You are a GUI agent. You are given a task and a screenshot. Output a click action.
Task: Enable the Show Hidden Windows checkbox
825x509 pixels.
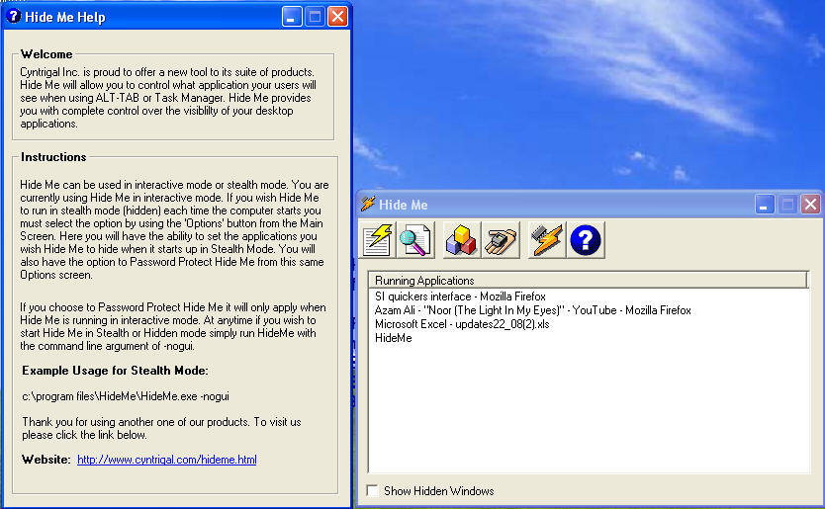(373, 490)
